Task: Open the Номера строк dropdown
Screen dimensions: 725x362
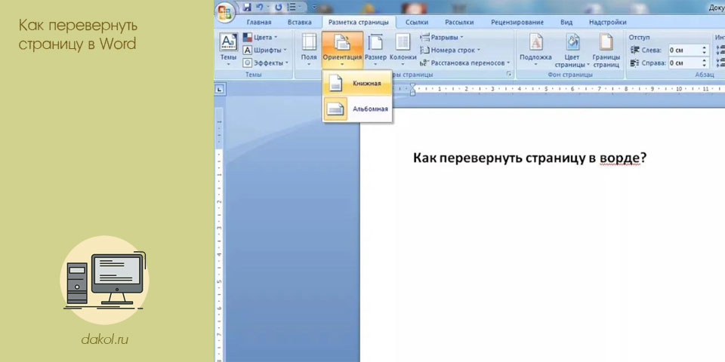Action: [450, 50]
